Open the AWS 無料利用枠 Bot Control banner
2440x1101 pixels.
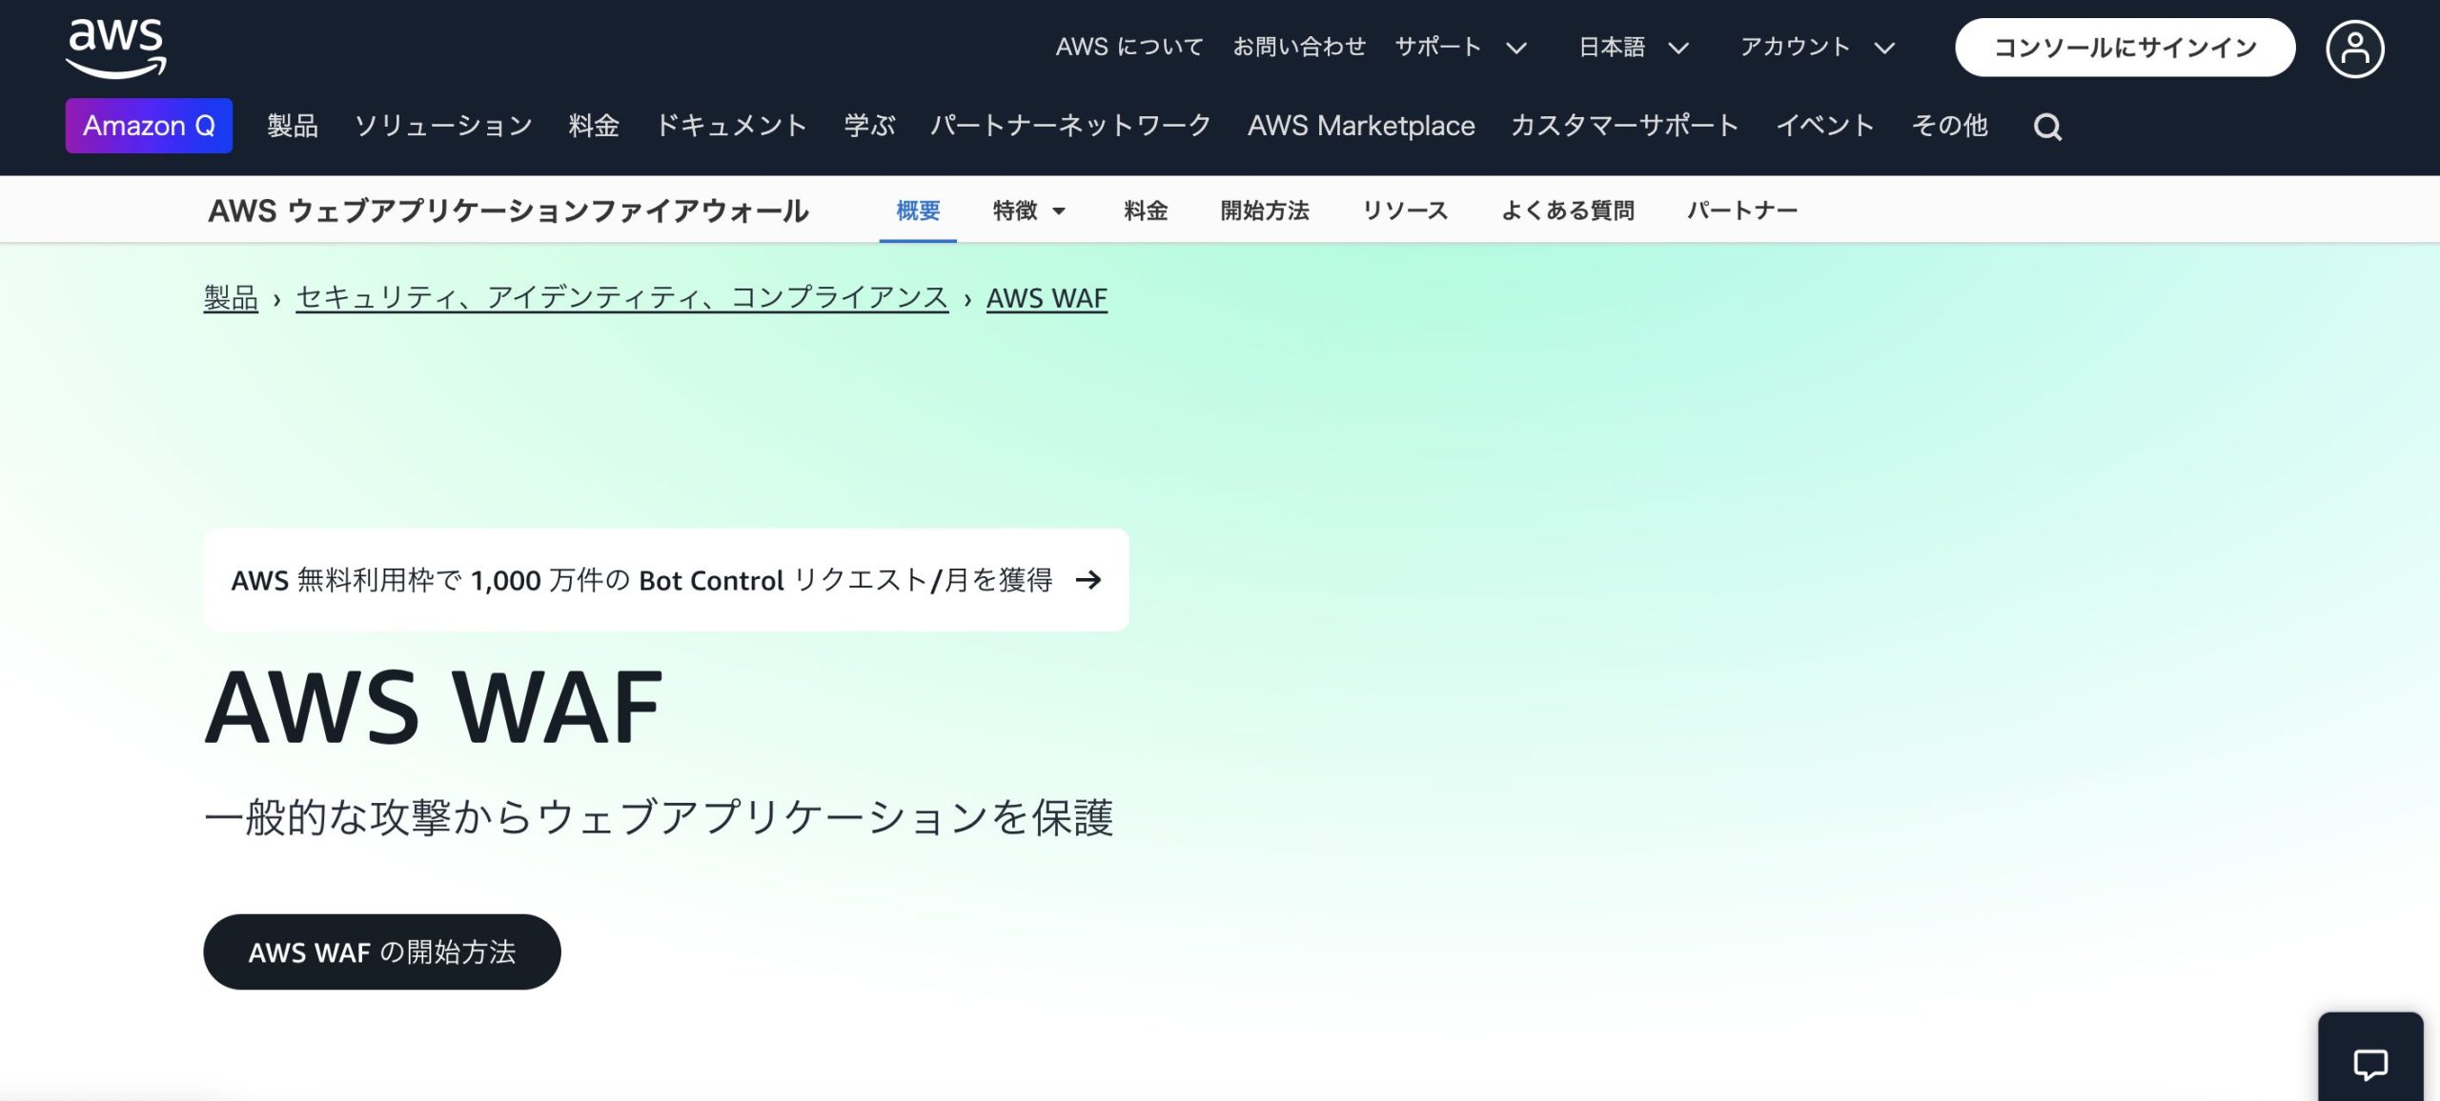tap(666, 580)
